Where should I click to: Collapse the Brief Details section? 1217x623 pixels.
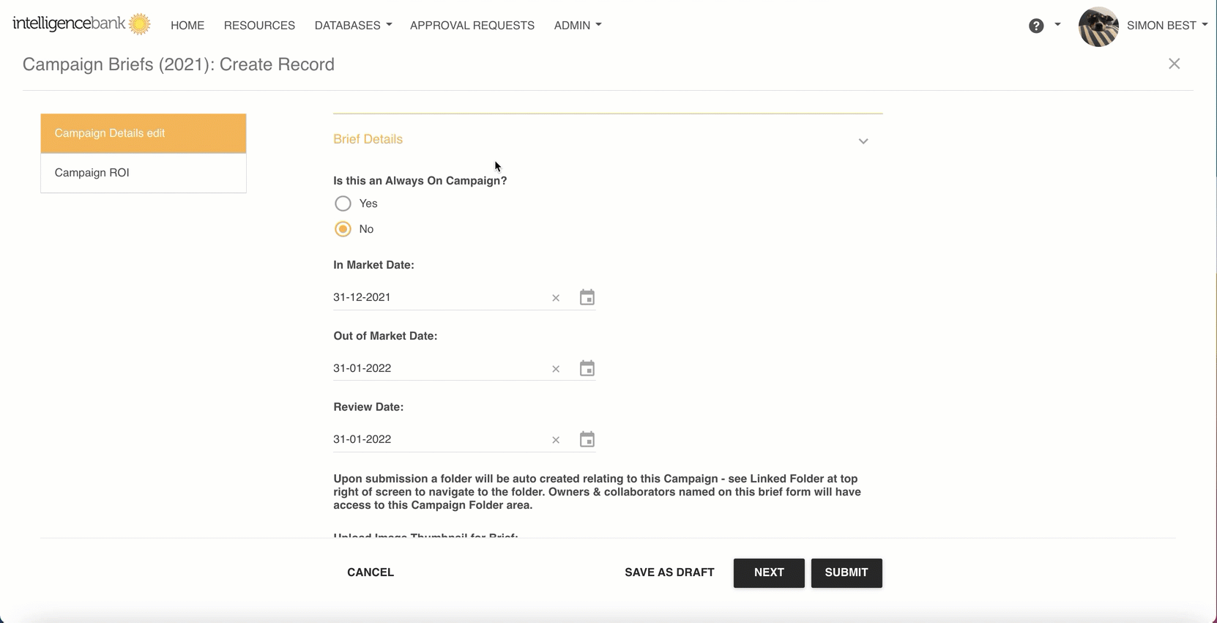coord(863,141)
